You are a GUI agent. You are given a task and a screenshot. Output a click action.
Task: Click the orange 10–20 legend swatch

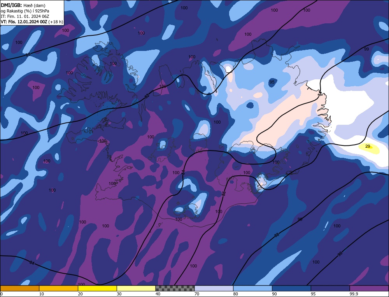59,288
